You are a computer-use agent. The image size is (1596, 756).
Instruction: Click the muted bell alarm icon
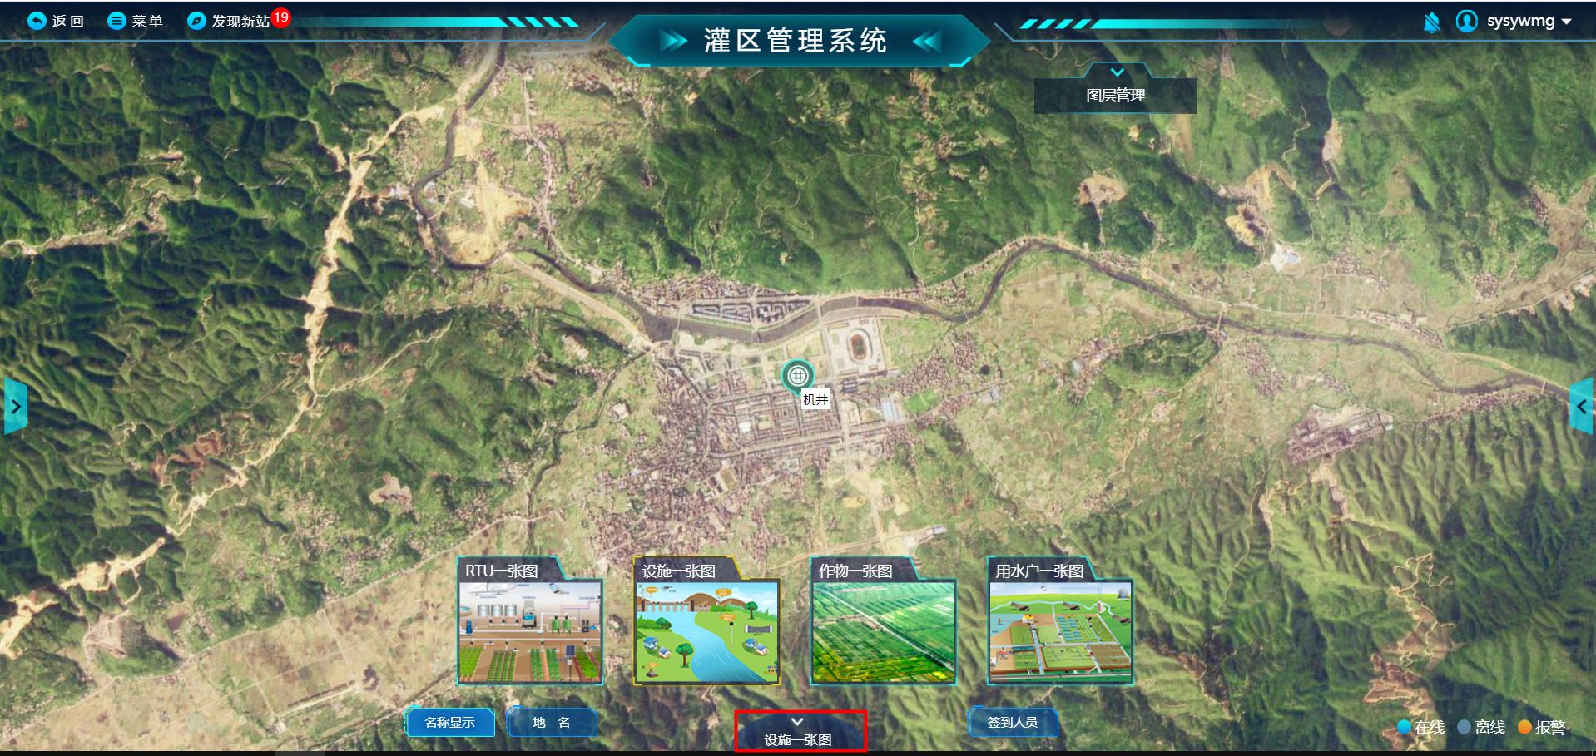[x=1431, y=22]
